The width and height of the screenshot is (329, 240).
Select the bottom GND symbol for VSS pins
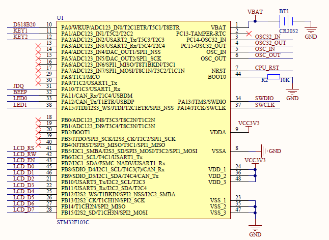pyautogui.click(x=255, y=228)
